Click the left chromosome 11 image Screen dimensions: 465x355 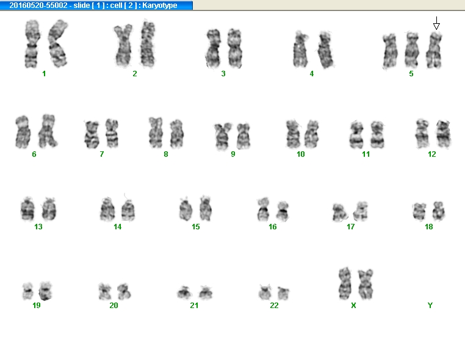[x=357, y=135]
